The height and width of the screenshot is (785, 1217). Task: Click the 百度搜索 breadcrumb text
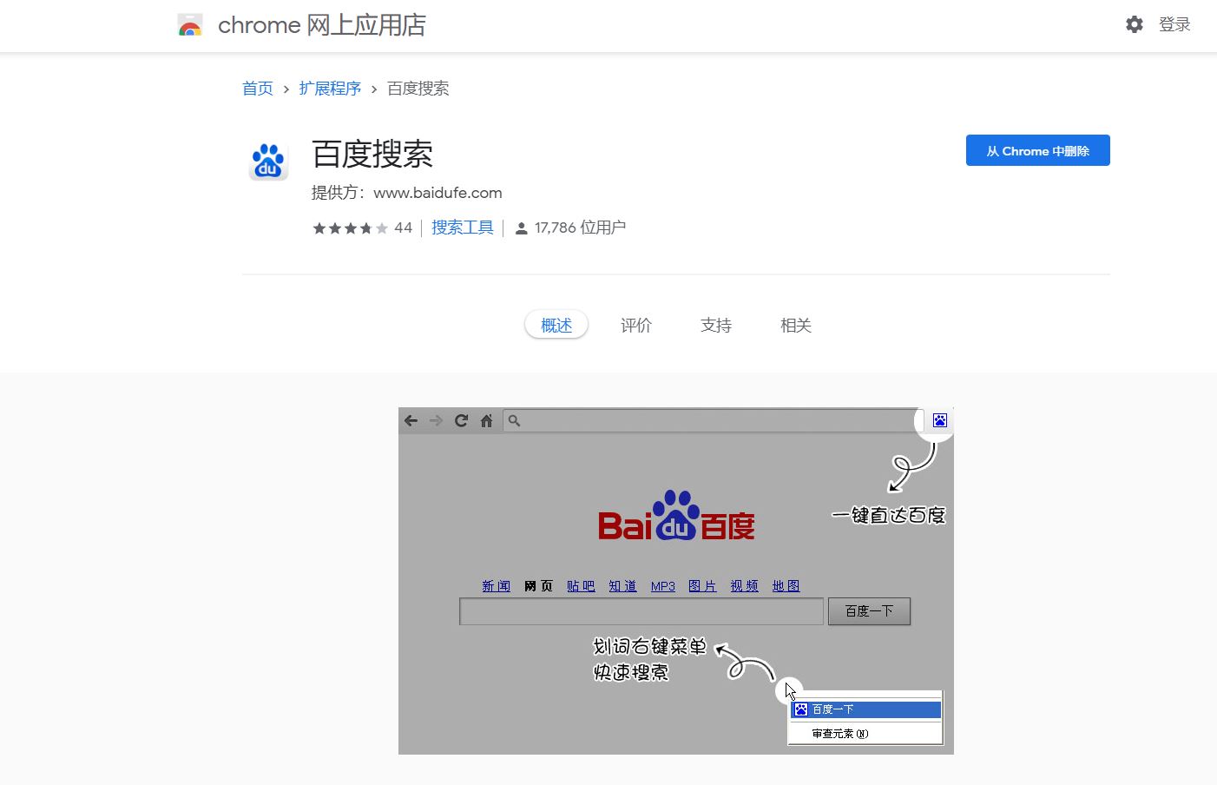[x=418, y=89]
